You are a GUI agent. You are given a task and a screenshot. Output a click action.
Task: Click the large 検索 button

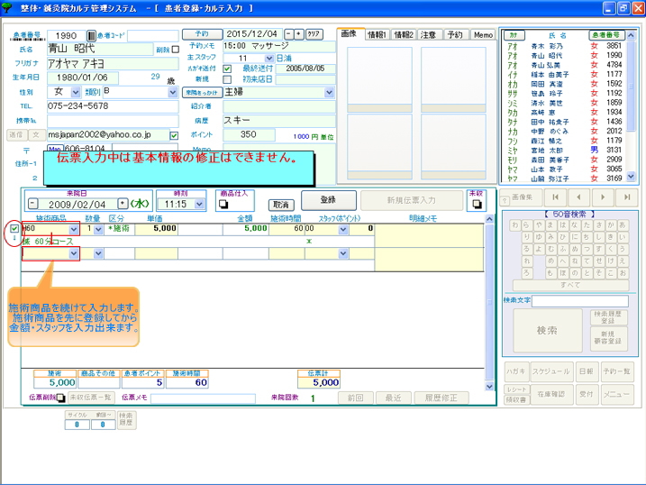[547, 330]
